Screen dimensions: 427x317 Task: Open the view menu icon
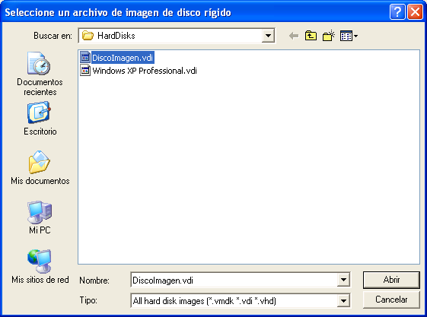pyautogui.click(x=349, y=36)
